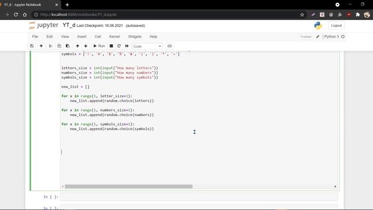This screenshot has height=210, width=373.
Task: Copy selected cells icon
Action: 59,46
